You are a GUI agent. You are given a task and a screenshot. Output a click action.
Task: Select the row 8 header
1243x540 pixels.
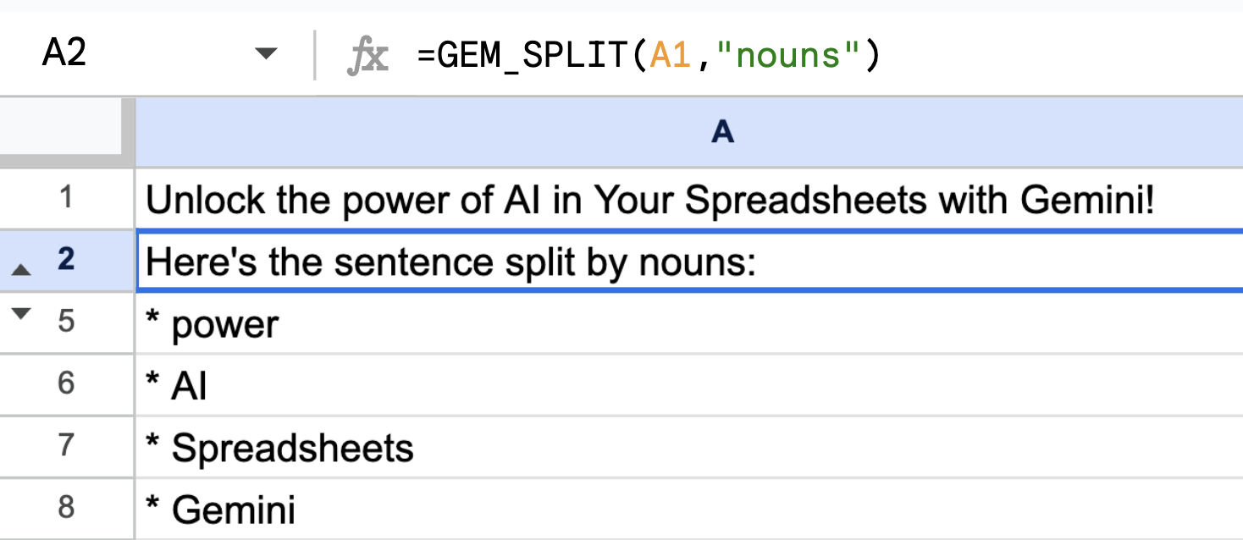[x=66, y=508]
